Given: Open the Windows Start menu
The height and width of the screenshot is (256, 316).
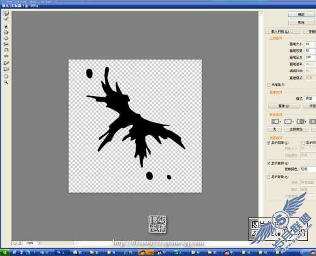Looking at the screenshot, I should click(4, 252).
